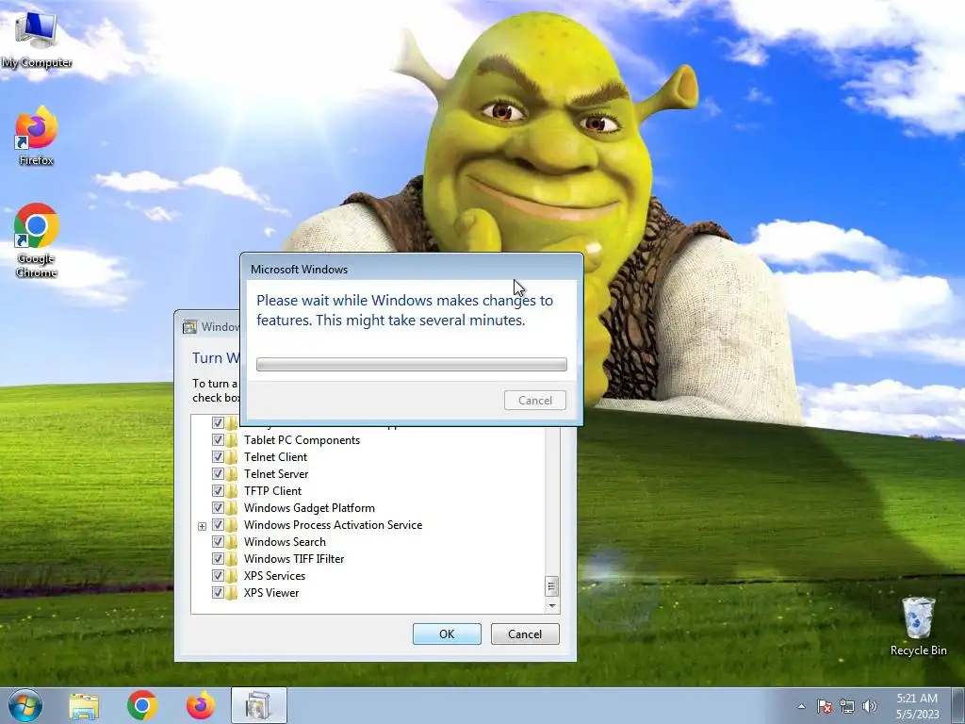Launch Firefox desktop shortcut
This screenshot has height=724, width=965.
pyautogui.click(x=36, y=136)
